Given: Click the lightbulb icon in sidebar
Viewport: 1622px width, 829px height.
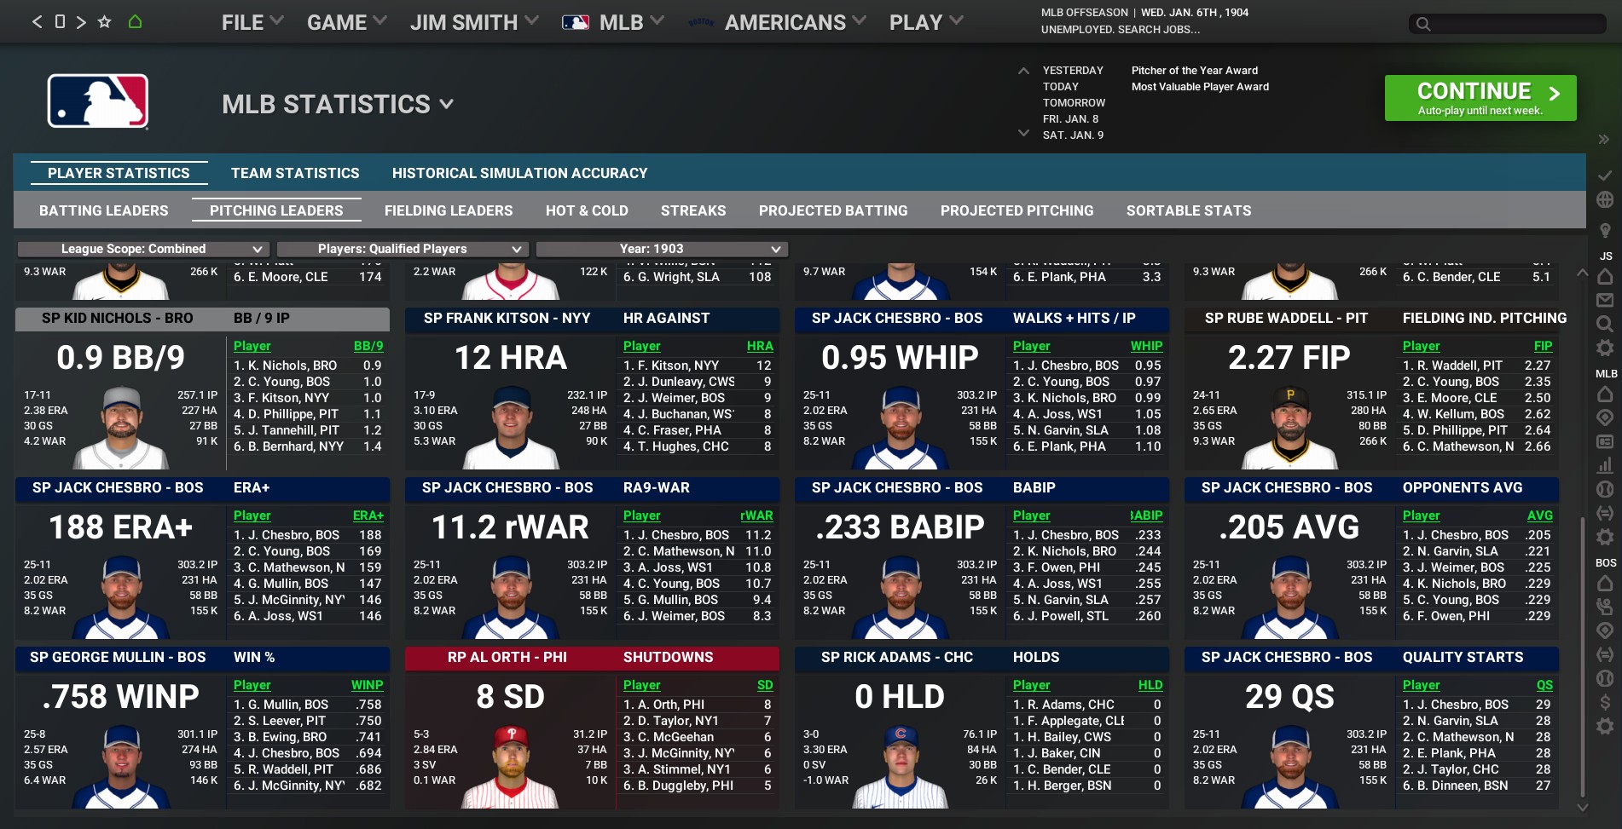Looking at the screenshot, I should point(1604,231).
